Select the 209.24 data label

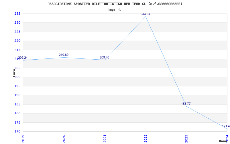point(23,58)
